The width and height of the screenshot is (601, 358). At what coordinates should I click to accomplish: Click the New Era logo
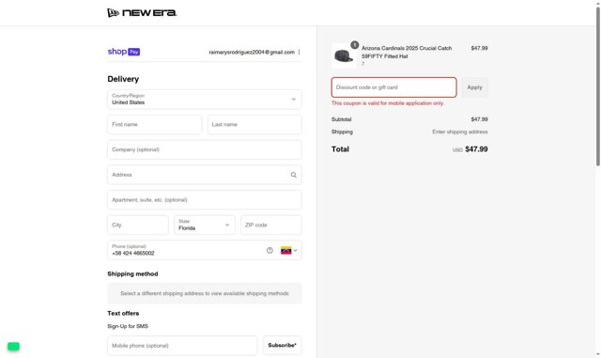tap(142, 12)
